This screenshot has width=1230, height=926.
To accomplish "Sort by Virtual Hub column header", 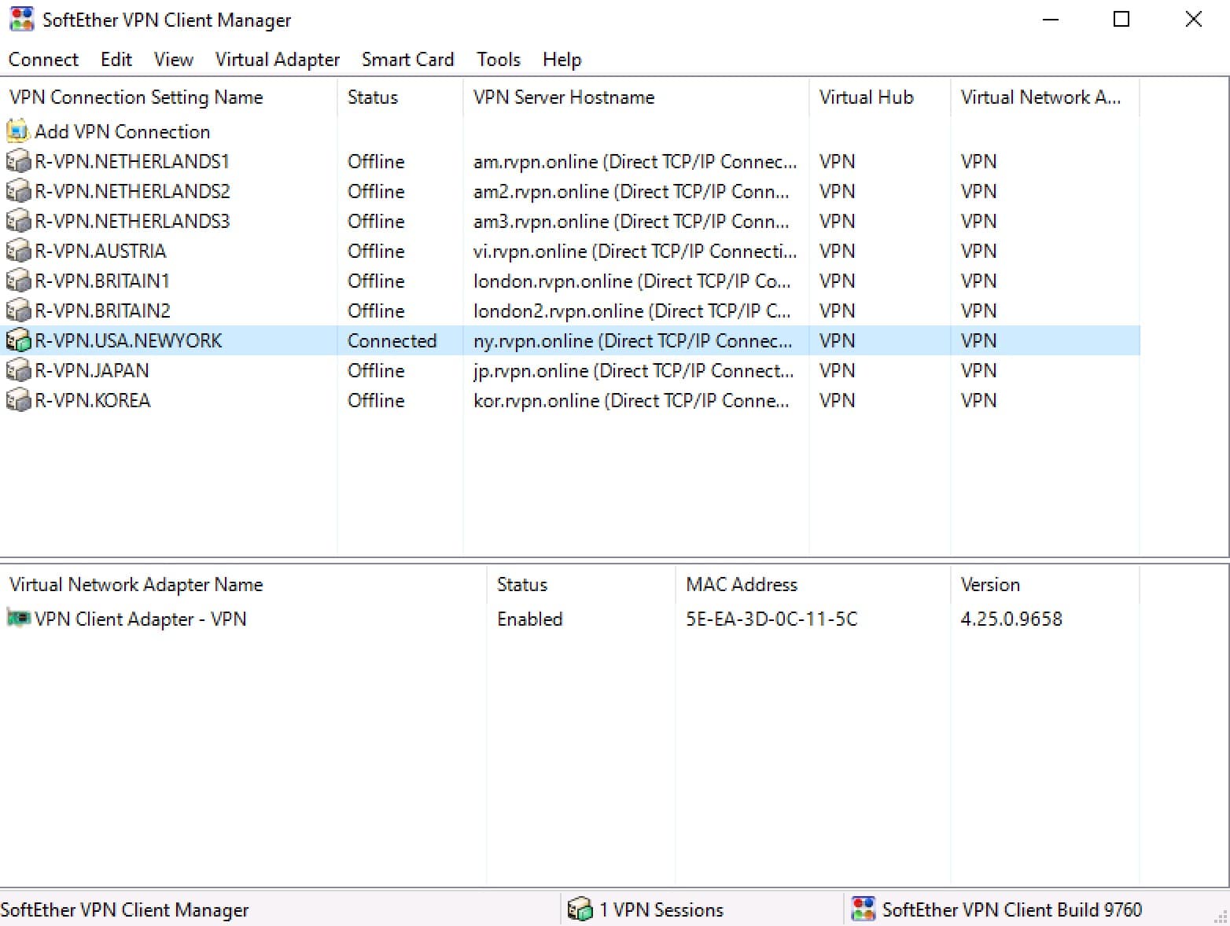I will pos(880,97).
